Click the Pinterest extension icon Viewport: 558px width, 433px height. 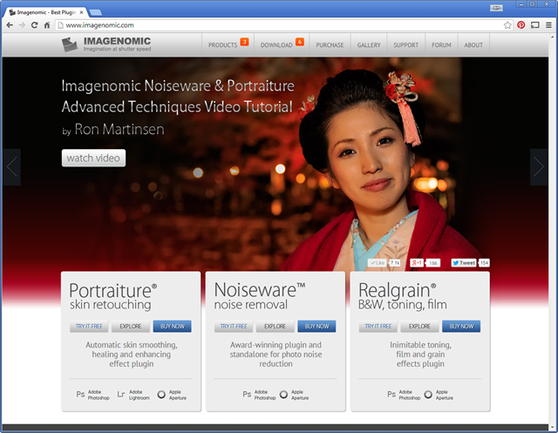[521, 25]
